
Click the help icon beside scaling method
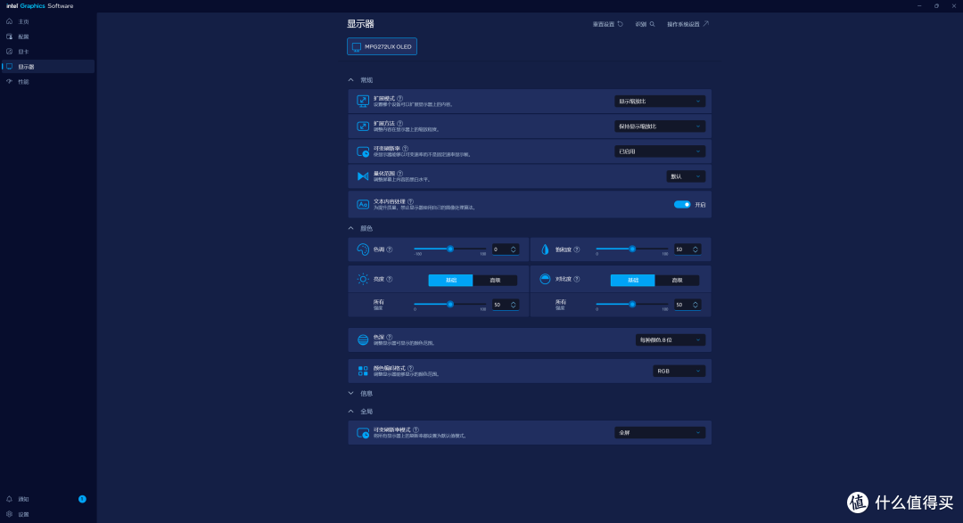click(x=399, y=123)
